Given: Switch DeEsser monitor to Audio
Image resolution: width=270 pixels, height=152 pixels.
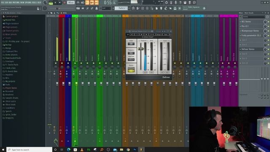Looking at the screenshot, I should [x=131, y=68].
